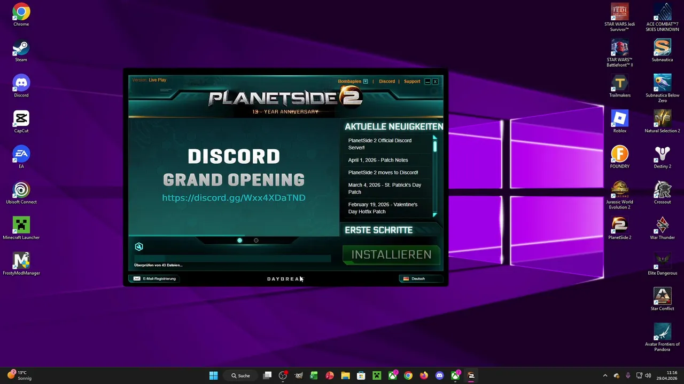Viewport: 684px width, 384px height.
Task: Select the Subnautica desktop icon
Action: coord(663,51)
